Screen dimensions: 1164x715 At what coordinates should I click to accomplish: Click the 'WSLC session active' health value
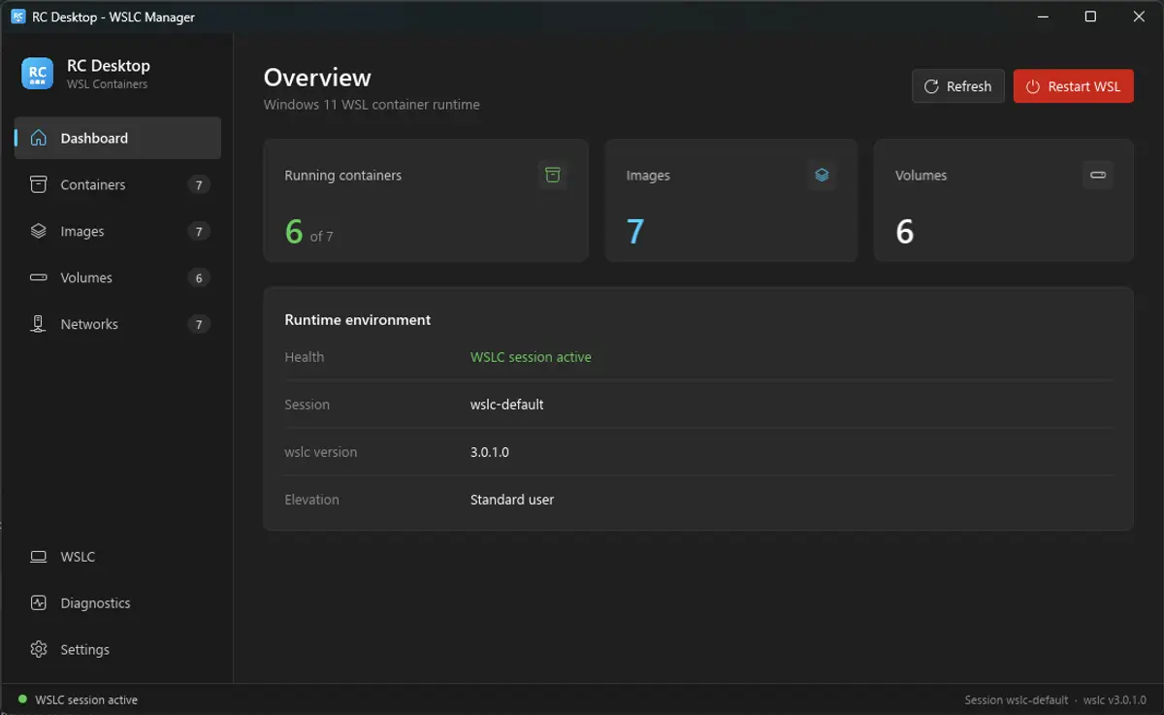pyautogui.click(x=531, y=357)
